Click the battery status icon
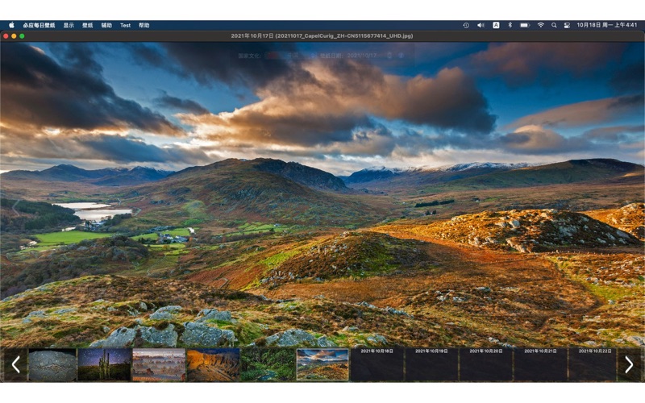645x403 pixels. [525, 25]
